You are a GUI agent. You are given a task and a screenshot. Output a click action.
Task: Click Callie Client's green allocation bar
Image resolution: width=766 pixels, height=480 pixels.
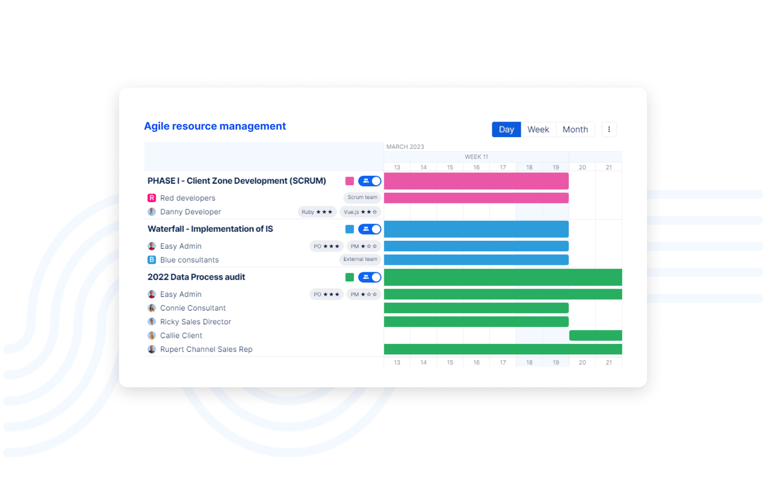pyautogui.click(x=595, y=336)
